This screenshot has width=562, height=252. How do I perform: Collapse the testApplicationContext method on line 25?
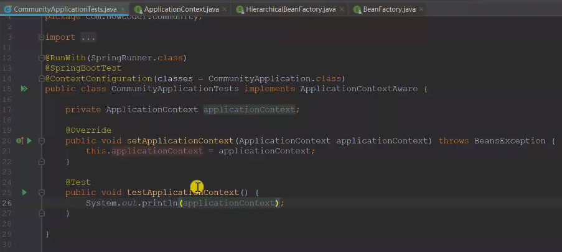pyautogui.click(x=42, y=192)
